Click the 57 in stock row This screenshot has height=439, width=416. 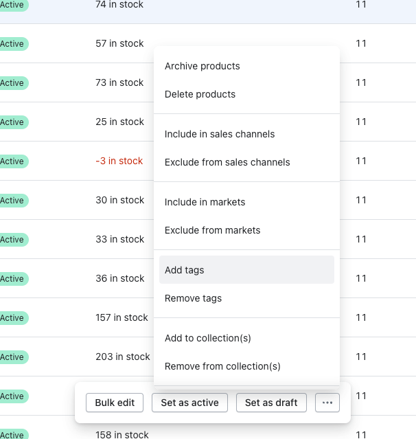[x=119, y=43]
